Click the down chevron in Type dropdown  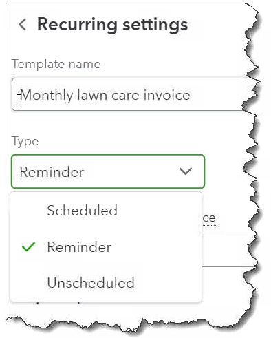[x=186, y=171]
